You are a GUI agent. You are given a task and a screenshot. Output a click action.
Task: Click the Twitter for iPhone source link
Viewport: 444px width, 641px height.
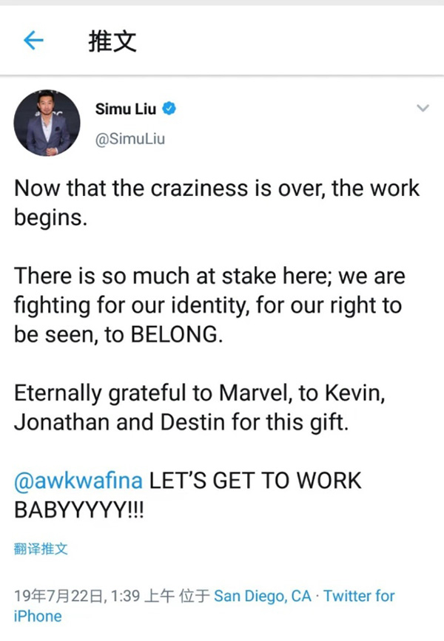click(360, 596)
